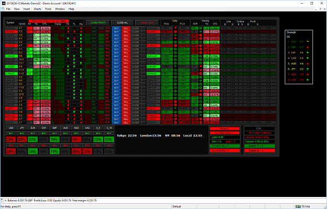
Task: Click the blue BUY button in the USDJPY row
Action: [x=116, y=123]
